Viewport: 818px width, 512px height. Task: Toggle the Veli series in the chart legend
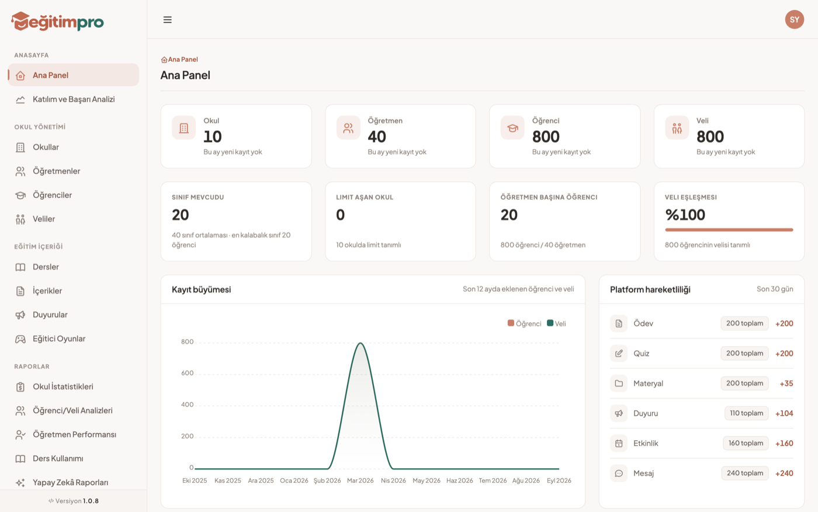(x=556, y=323)
